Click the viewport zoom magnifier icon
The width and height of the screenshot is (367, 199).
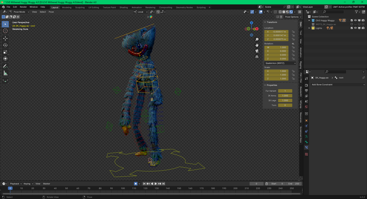click(x=257, y=40)
